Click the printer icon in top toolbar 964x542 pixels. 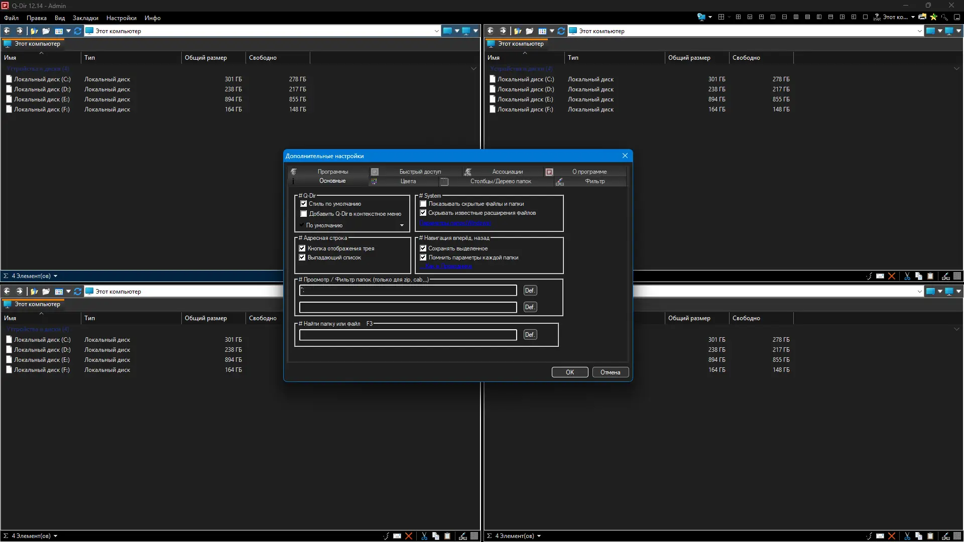coord(922,17)
